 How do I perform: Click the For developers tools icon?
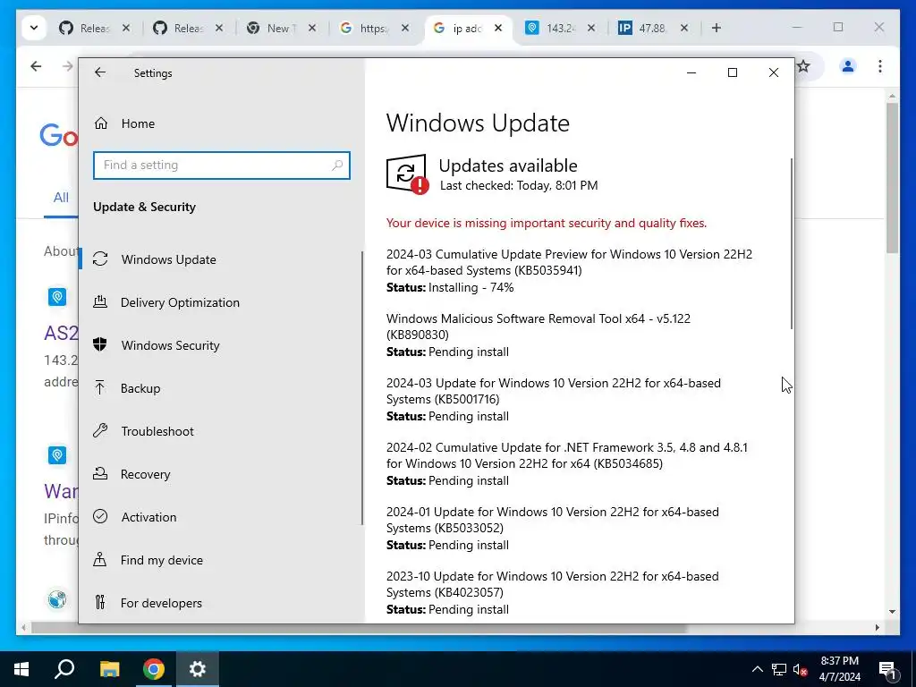(x=100, y=602)
